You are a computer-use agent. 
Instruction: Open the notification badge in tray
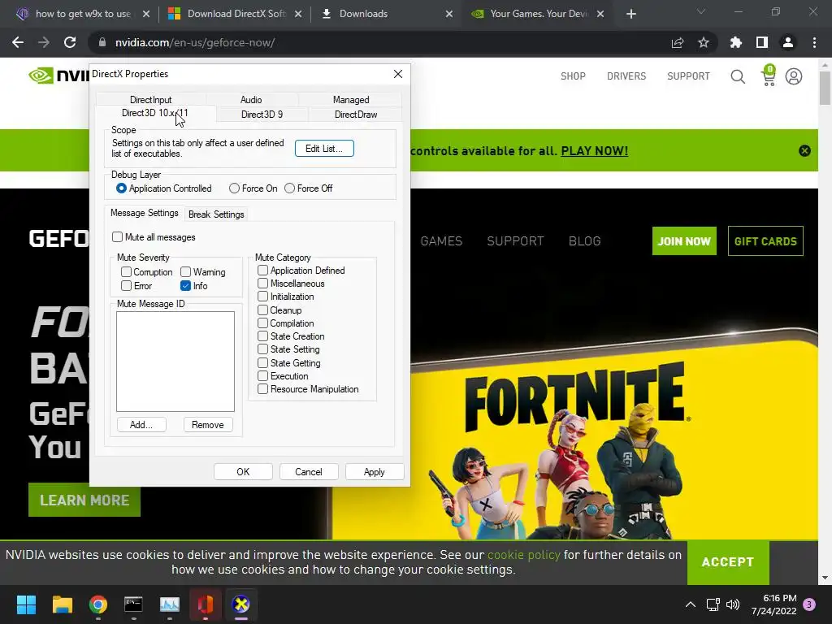[x=809, y=604]
